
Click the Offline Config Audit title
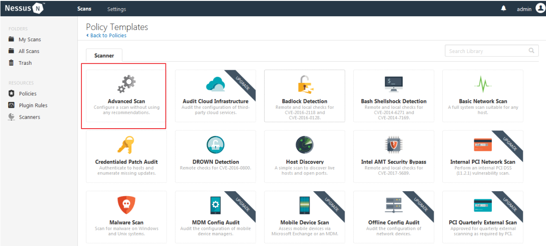(x=394, y=222)
